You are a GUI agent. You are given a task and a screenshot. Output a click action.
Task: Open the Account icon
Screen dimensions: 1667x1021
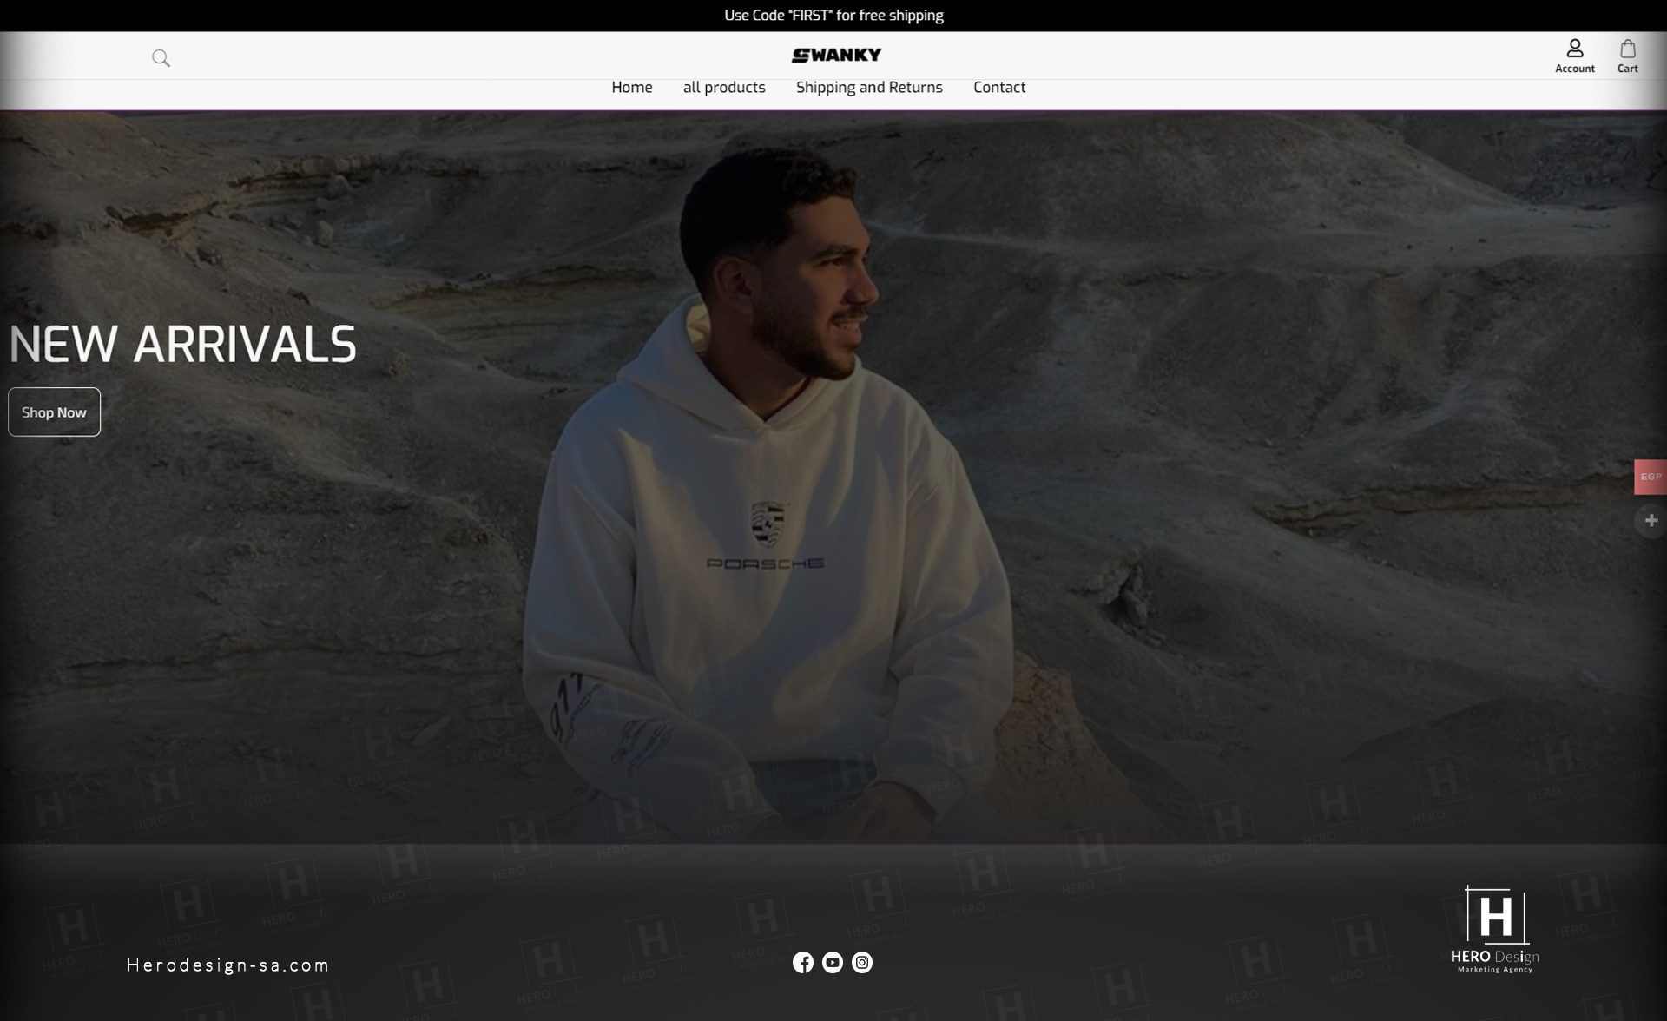click(1574, 56)
